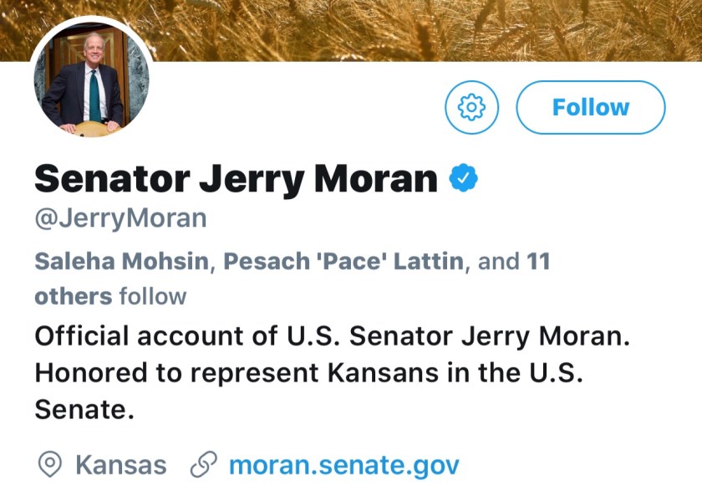View Saleha Mohsin's profile
702x496 pixels.
pyautogui.click(x=121, y=262)
